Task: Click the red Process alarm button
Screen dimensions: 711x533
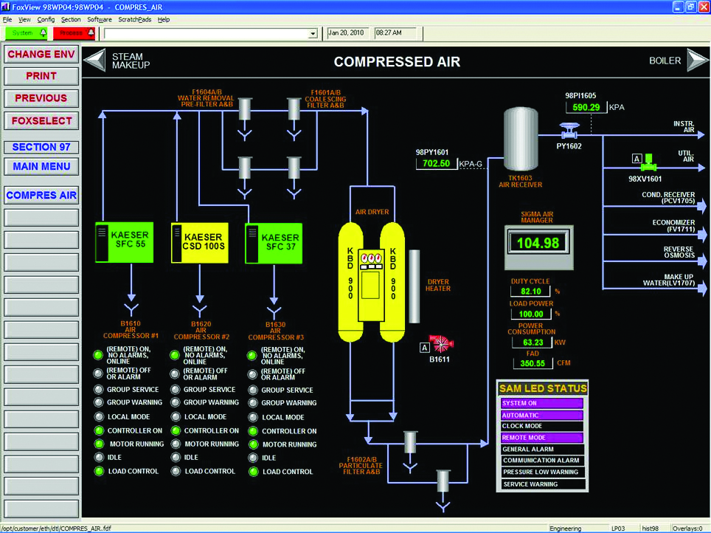Action: (74, 33)
